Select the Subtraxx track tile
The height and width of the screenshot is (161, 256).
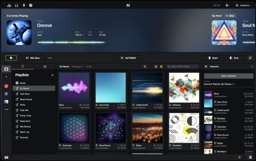74,131
